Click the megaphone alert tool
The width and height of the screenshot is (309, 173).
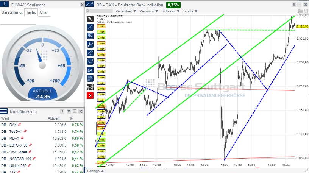(90, 87)
